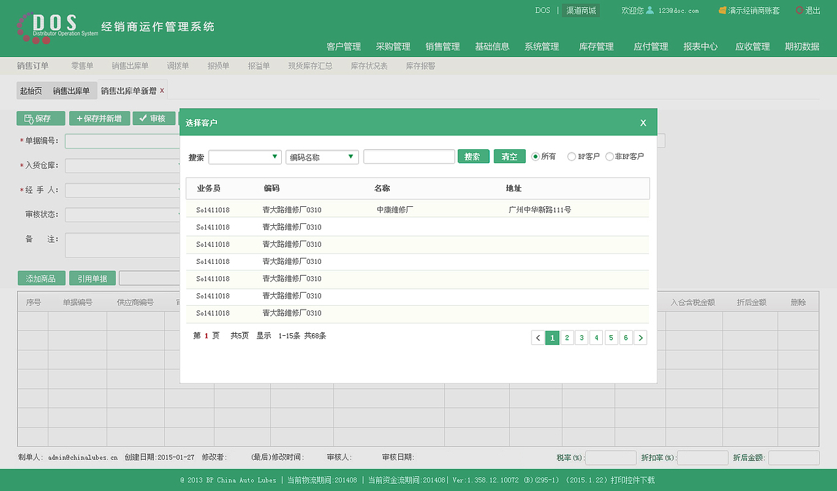This screenshot has height=491, width=837.
Task: Switch to the 起始页 tab
Action: (31, 90)
